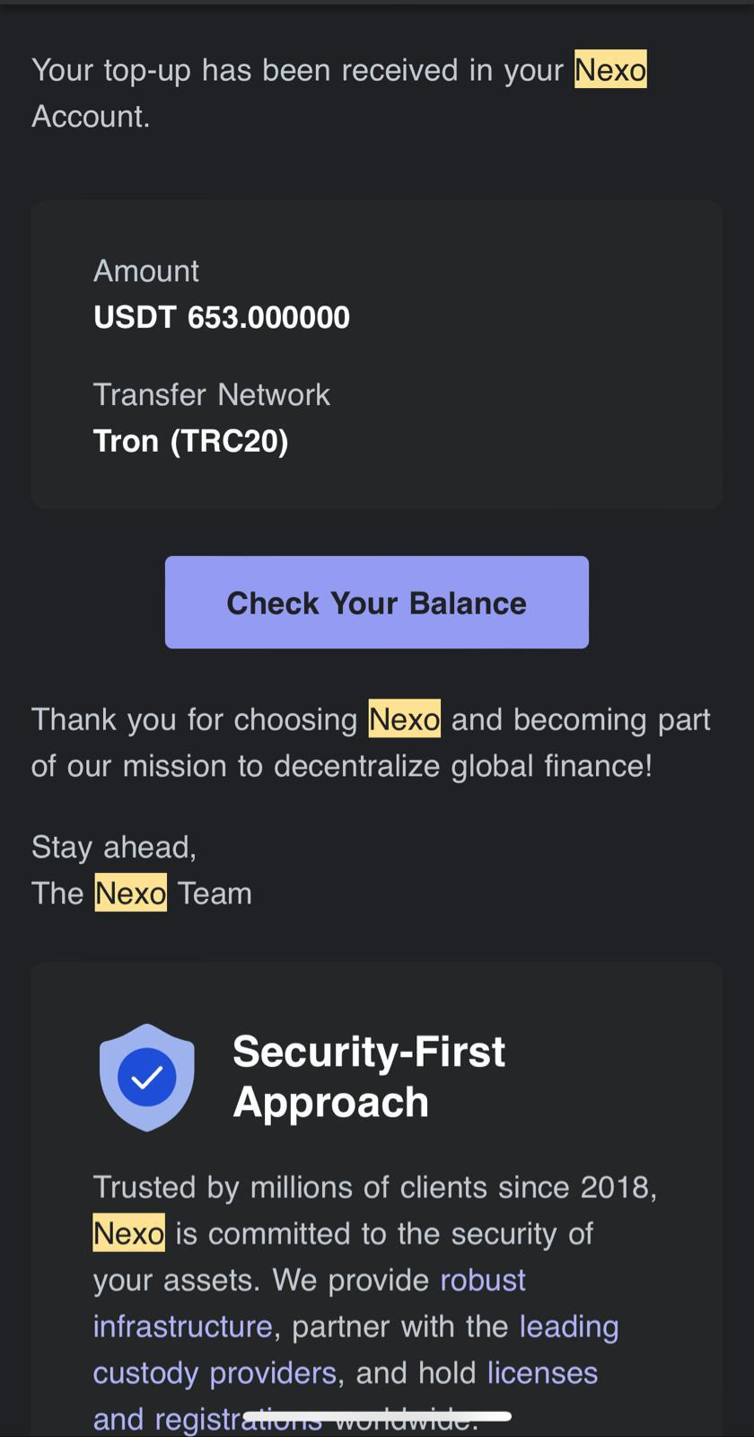Click the USDT 653.000000 amount value

coord(222,317)
